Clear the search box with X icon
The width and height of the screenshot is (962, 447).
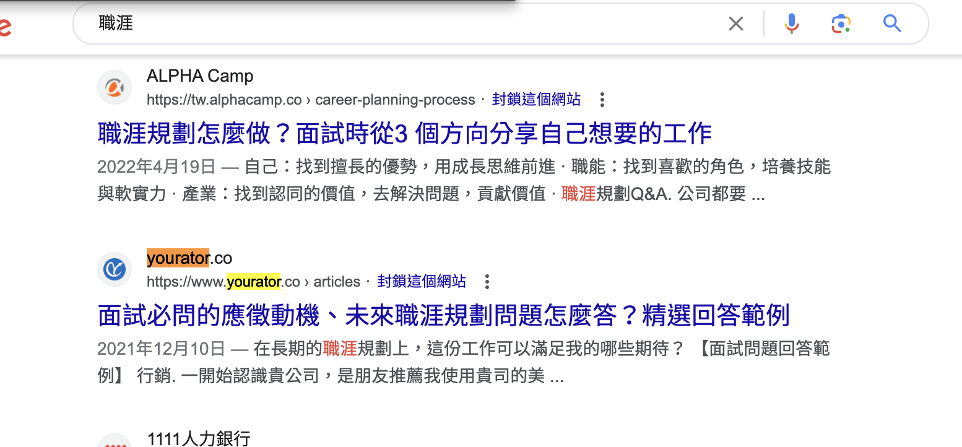[735, 24]
